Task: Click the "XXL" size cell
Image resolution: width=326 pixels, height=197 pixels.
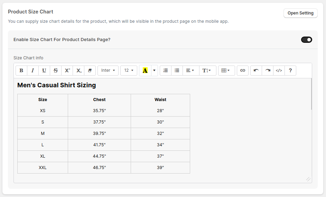Action: (43, 168)
